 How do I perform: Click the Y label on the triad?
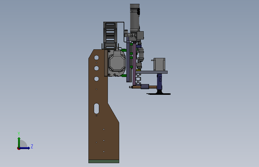click(x=19, y=133)
